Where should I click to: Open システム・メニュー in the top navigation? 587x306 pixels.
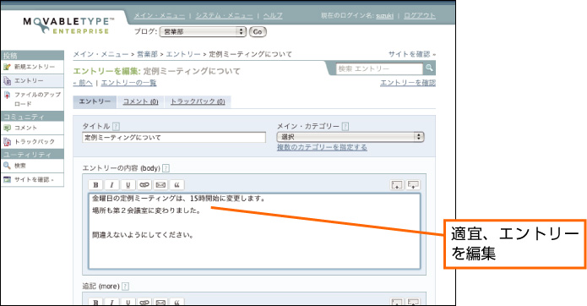[x=224, y=16]
